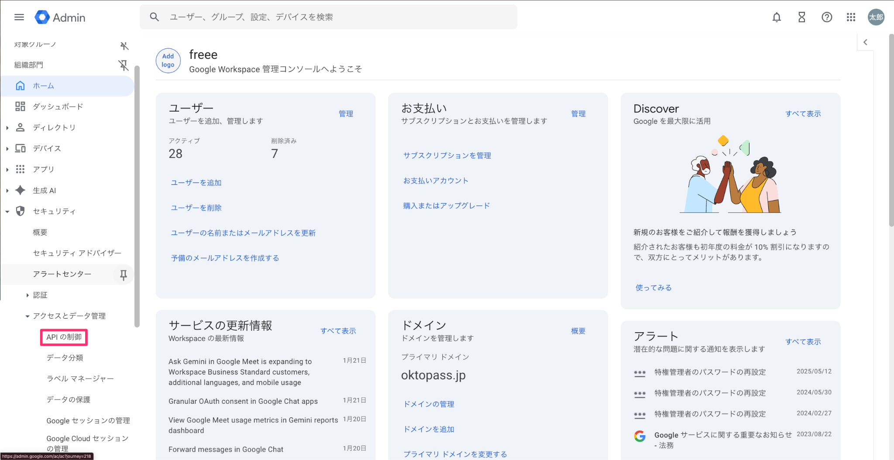Toggle pin for 対象グループ item

coord(124,46)
